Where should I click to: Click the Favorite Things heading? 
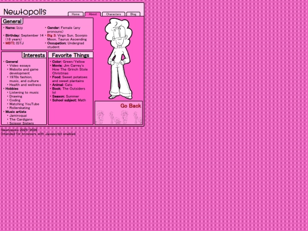(x=71, y=55)
